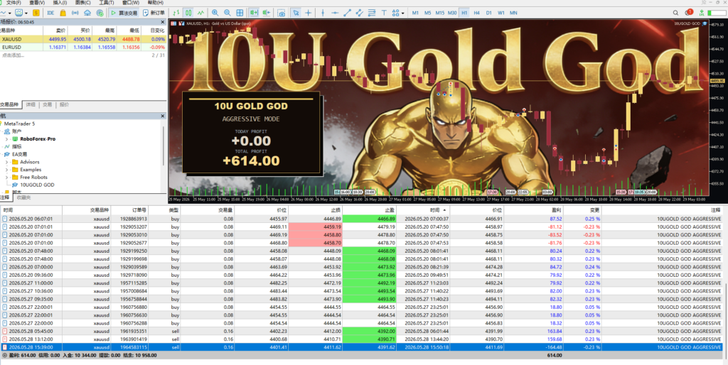This screenshot has height=365, width=728.
Task: Select the EURUSD row in Market Watch
Action: [83, 48]
